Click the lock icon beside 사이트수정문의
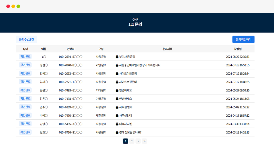 tap(117, 82)
